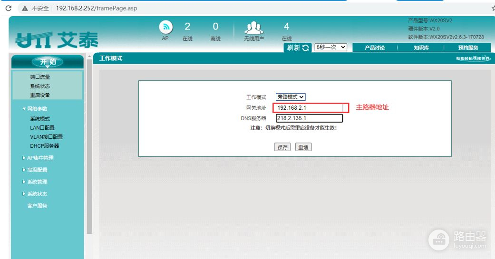Click the 网关地址 input field
495x259 pixels.
point(310,108)
